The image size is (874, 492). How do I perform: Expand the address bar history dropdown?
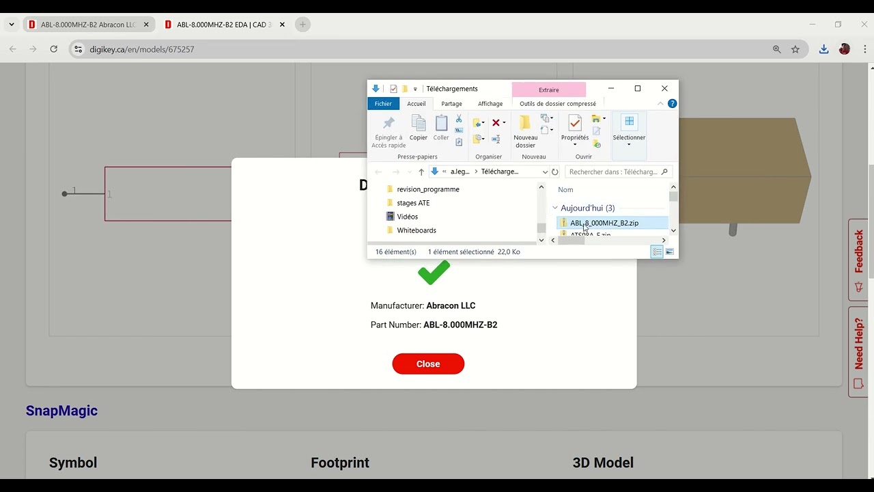click(x=545, y=172)
